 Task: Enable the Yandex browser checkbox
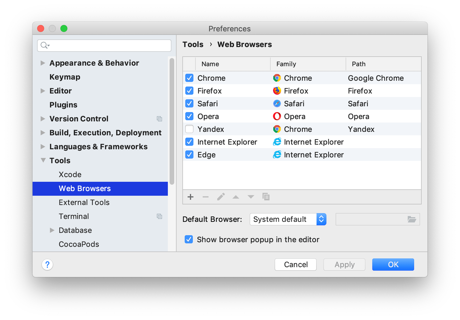point(189,129)
